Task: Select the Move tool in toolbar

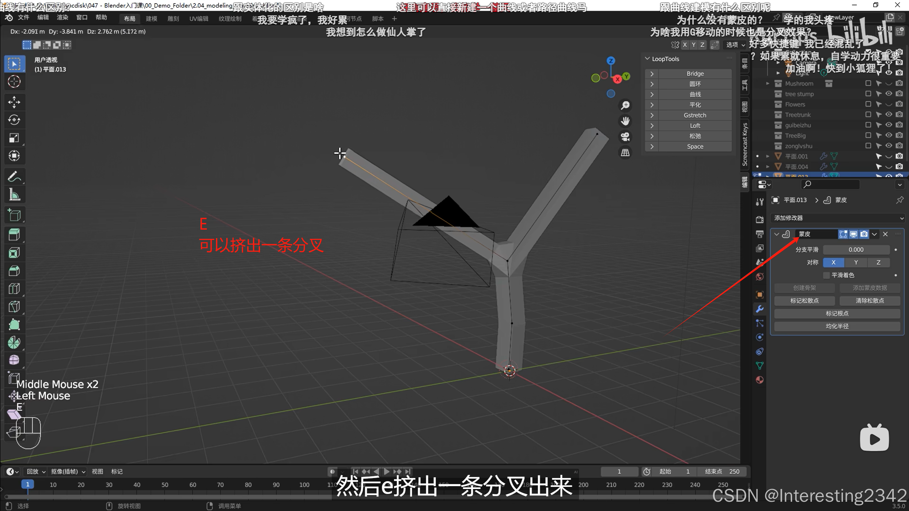Action: [14, 102]
